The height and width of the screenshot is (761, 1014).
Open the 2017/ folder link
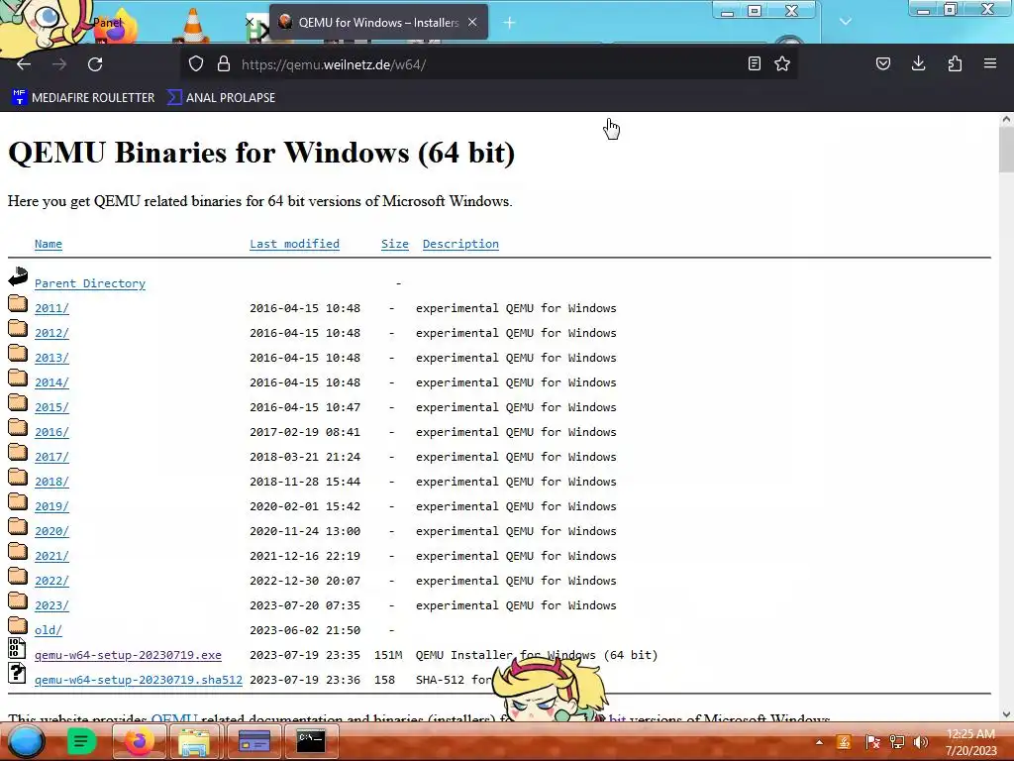pyautogui.click(x=51, y=457)
